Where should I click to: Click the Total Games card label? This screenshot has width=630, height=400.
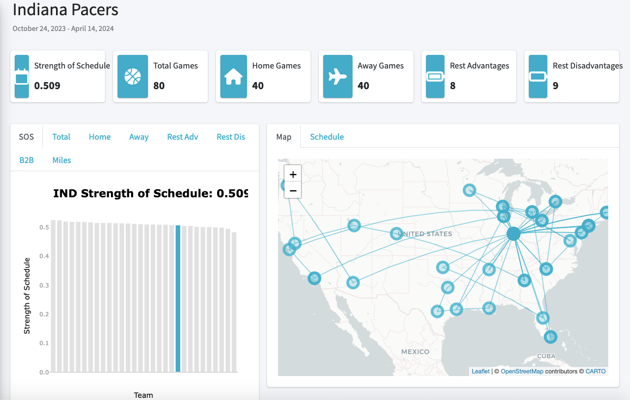[x=176, y=66]
